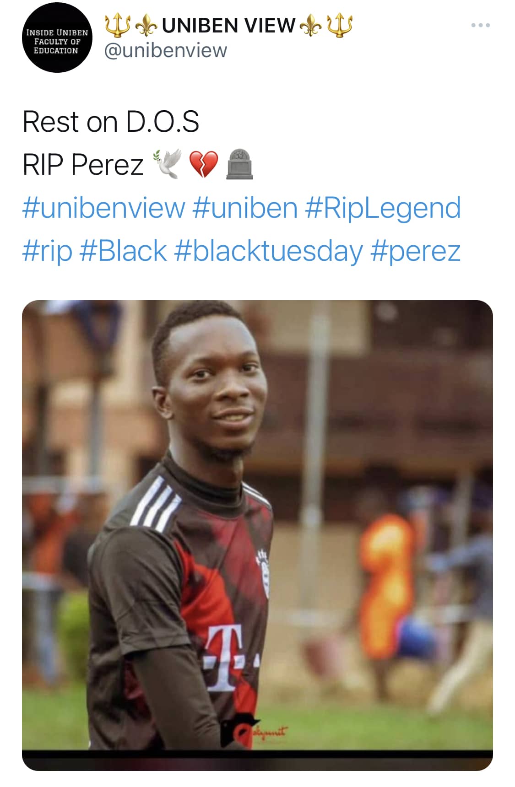Click the left fleur-de-lis emoji in name

click(146, 27)
